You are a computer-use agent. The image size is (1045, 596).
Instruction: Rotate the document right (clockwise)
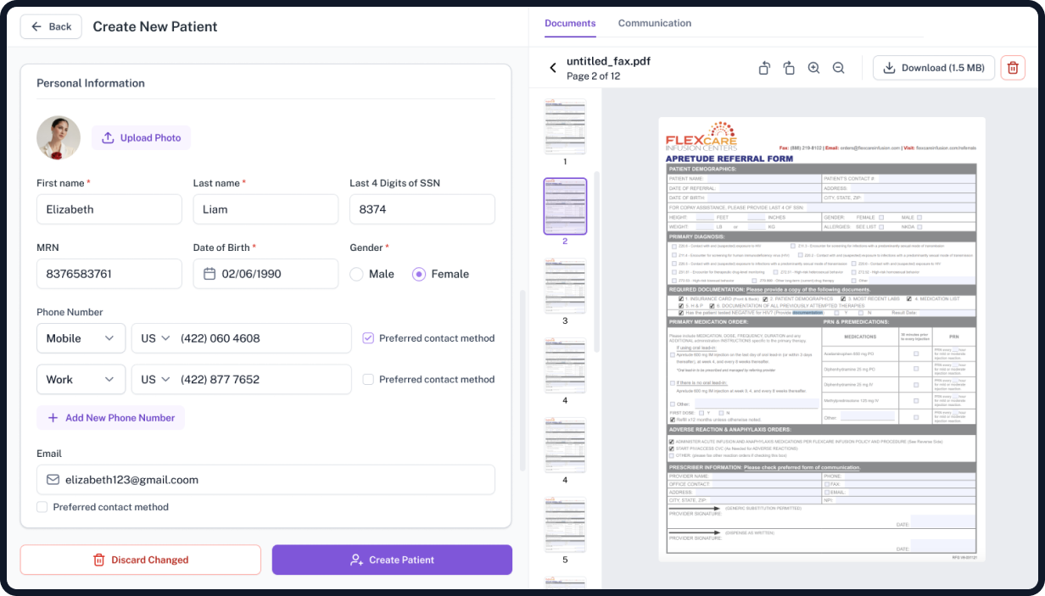[789, 68]
